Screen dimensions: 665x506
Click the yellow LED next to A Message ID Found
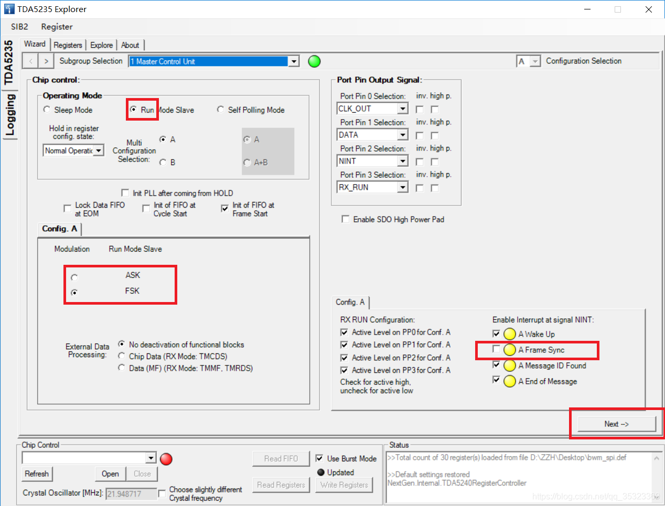coord(510,365)
